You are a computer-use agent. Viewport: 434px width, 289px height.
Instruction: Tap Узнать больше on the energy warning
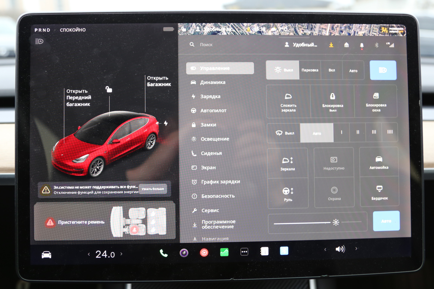tap(153, 189)
